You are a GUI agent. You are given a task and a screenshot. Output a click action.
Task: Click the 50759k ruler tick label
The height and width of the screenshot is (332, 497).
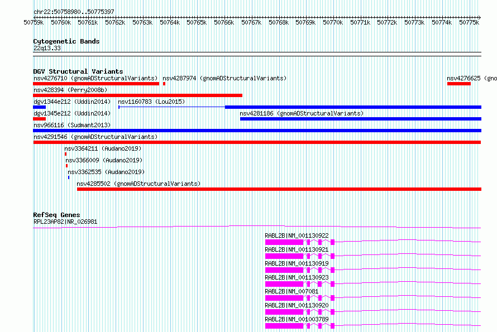(x=34, y=22)
